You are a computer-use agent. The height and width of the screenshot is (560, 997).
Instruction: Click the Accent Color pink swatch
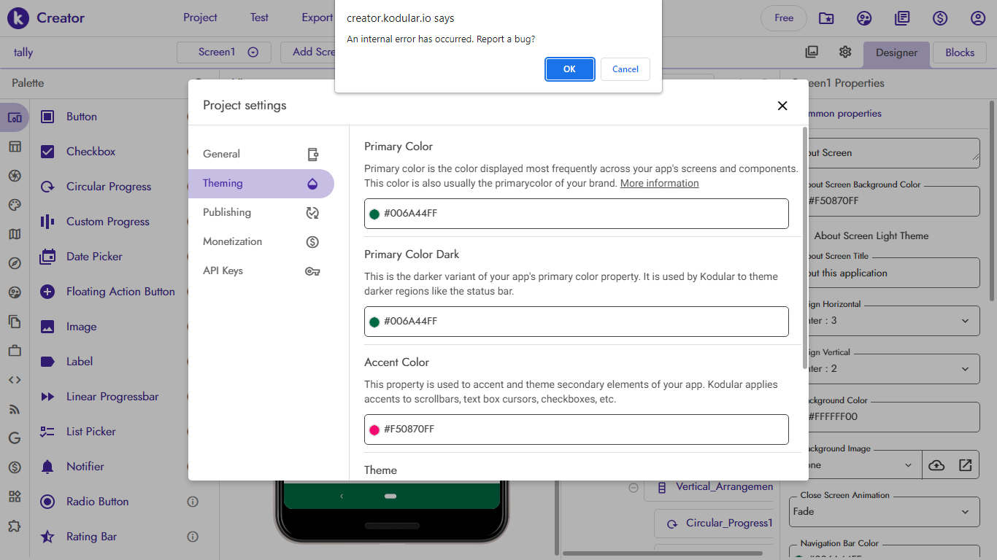coord(374,429)
